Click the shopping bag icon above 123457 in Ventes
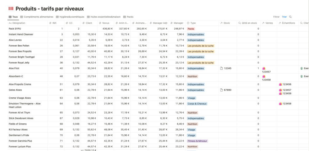This screenshot has width=309, height=151. 263,68
